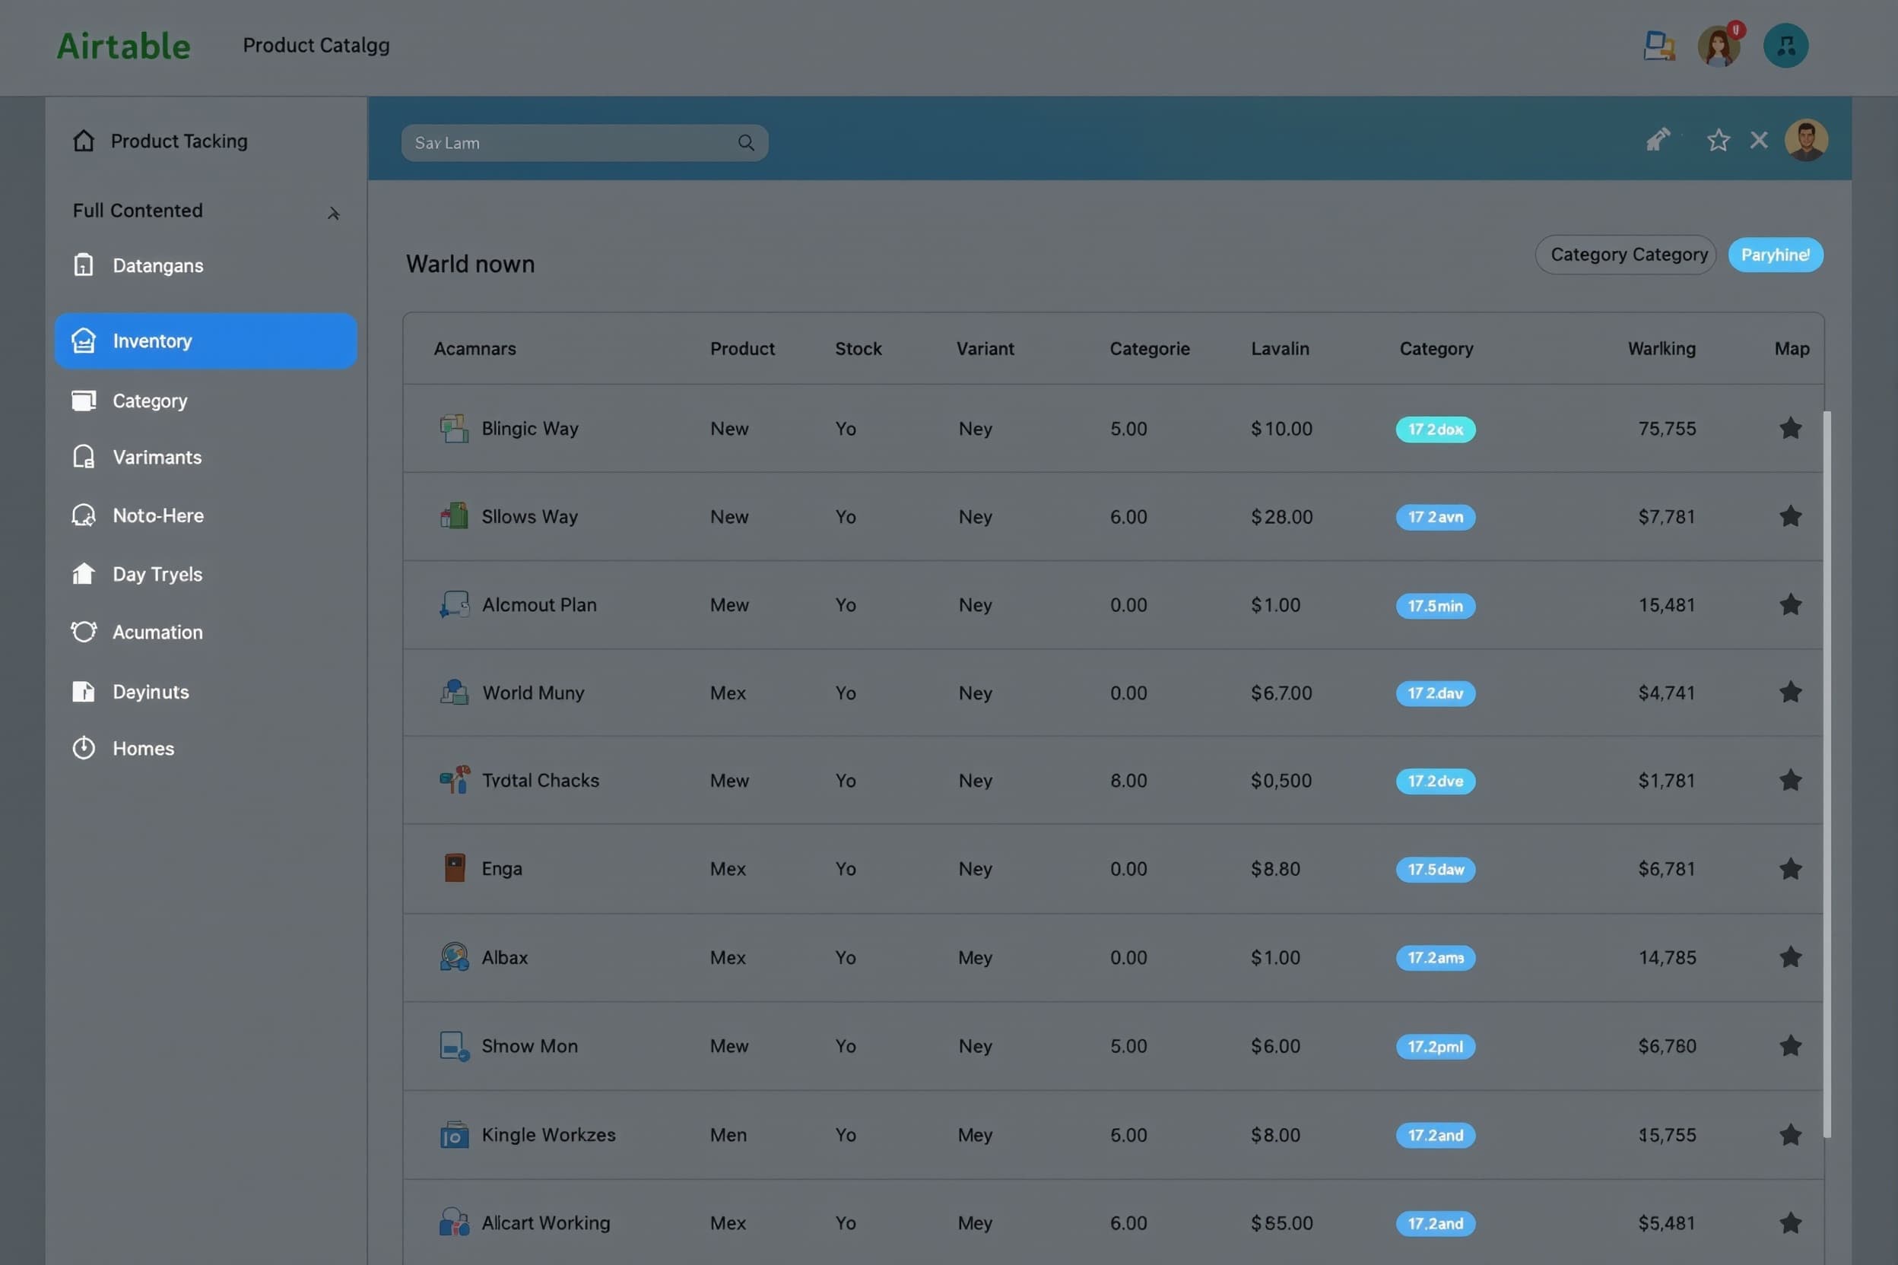This screenshot has height=1265, width=1898.
Task: Toggle star for Albax row
Action: coord(1791,958)
